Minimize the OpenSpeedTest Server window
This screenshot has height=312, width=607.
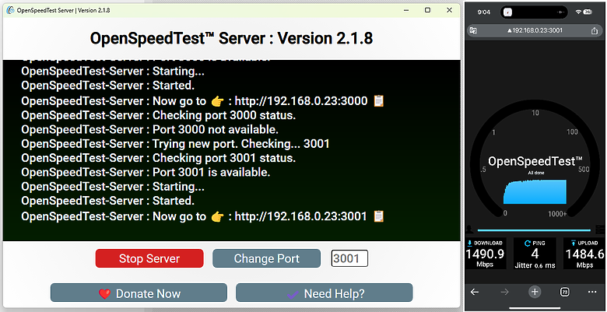coord(405,10)
